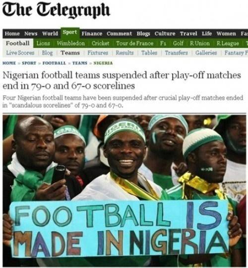View the Fixtures page
Screen dimensions: 248x268
(98, 53)
